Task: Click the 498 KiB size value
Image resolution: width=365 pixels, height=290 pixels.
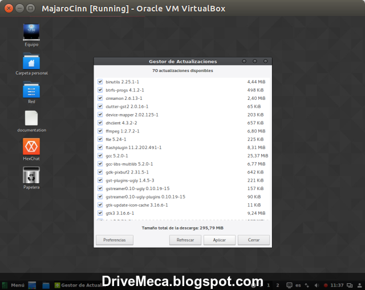Action: click(255, 90)
